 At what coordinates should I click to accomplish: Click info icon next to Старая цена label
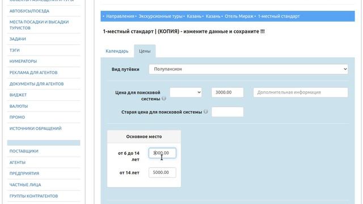click(x=205, y=112)
